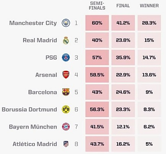166x154 pixels.
Task: Select the Semi-Finals column header
Action: [97, 6]
